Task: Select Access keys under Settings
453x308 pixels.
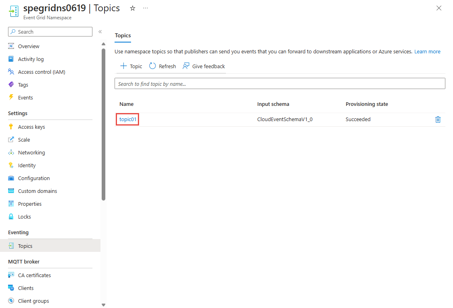Action: 31,127
